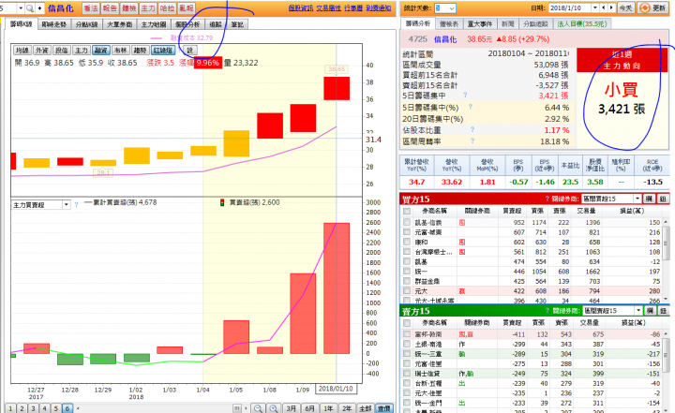Set chart range to 全部

tap(365, 408)
